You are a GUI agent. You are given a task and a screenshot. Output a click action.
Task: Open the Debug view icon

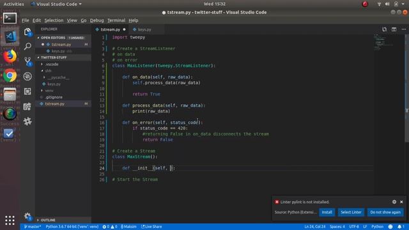click(27, 77)
